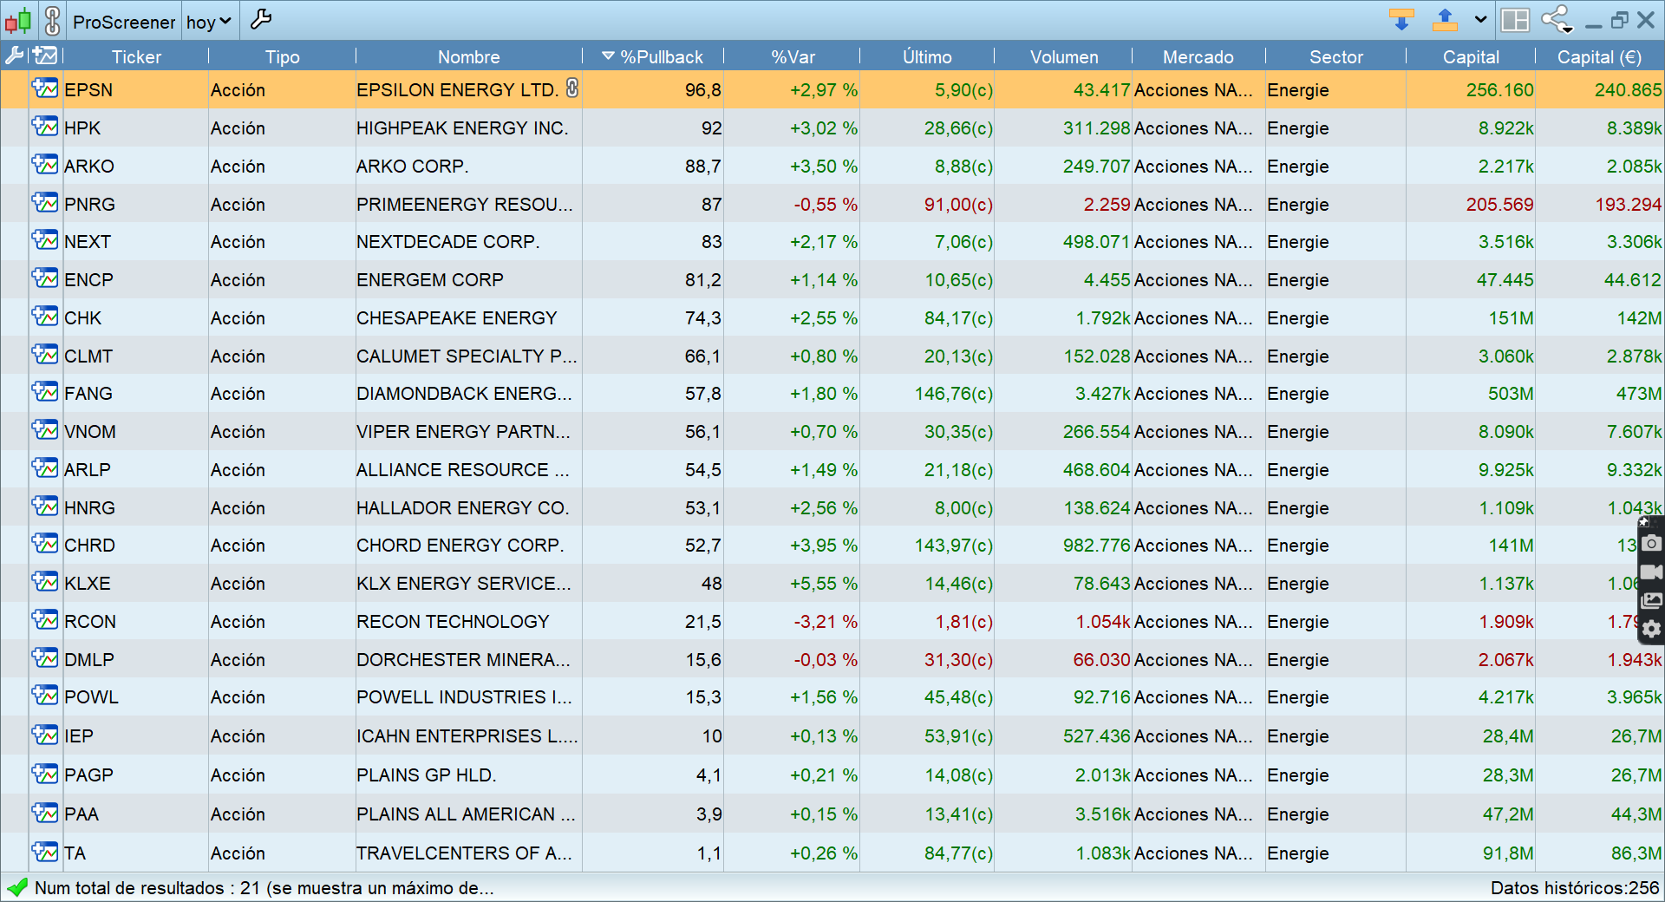1665x902 pixels.
Task: Open capture settings gear icon
Action: [x=1652, y=629]
